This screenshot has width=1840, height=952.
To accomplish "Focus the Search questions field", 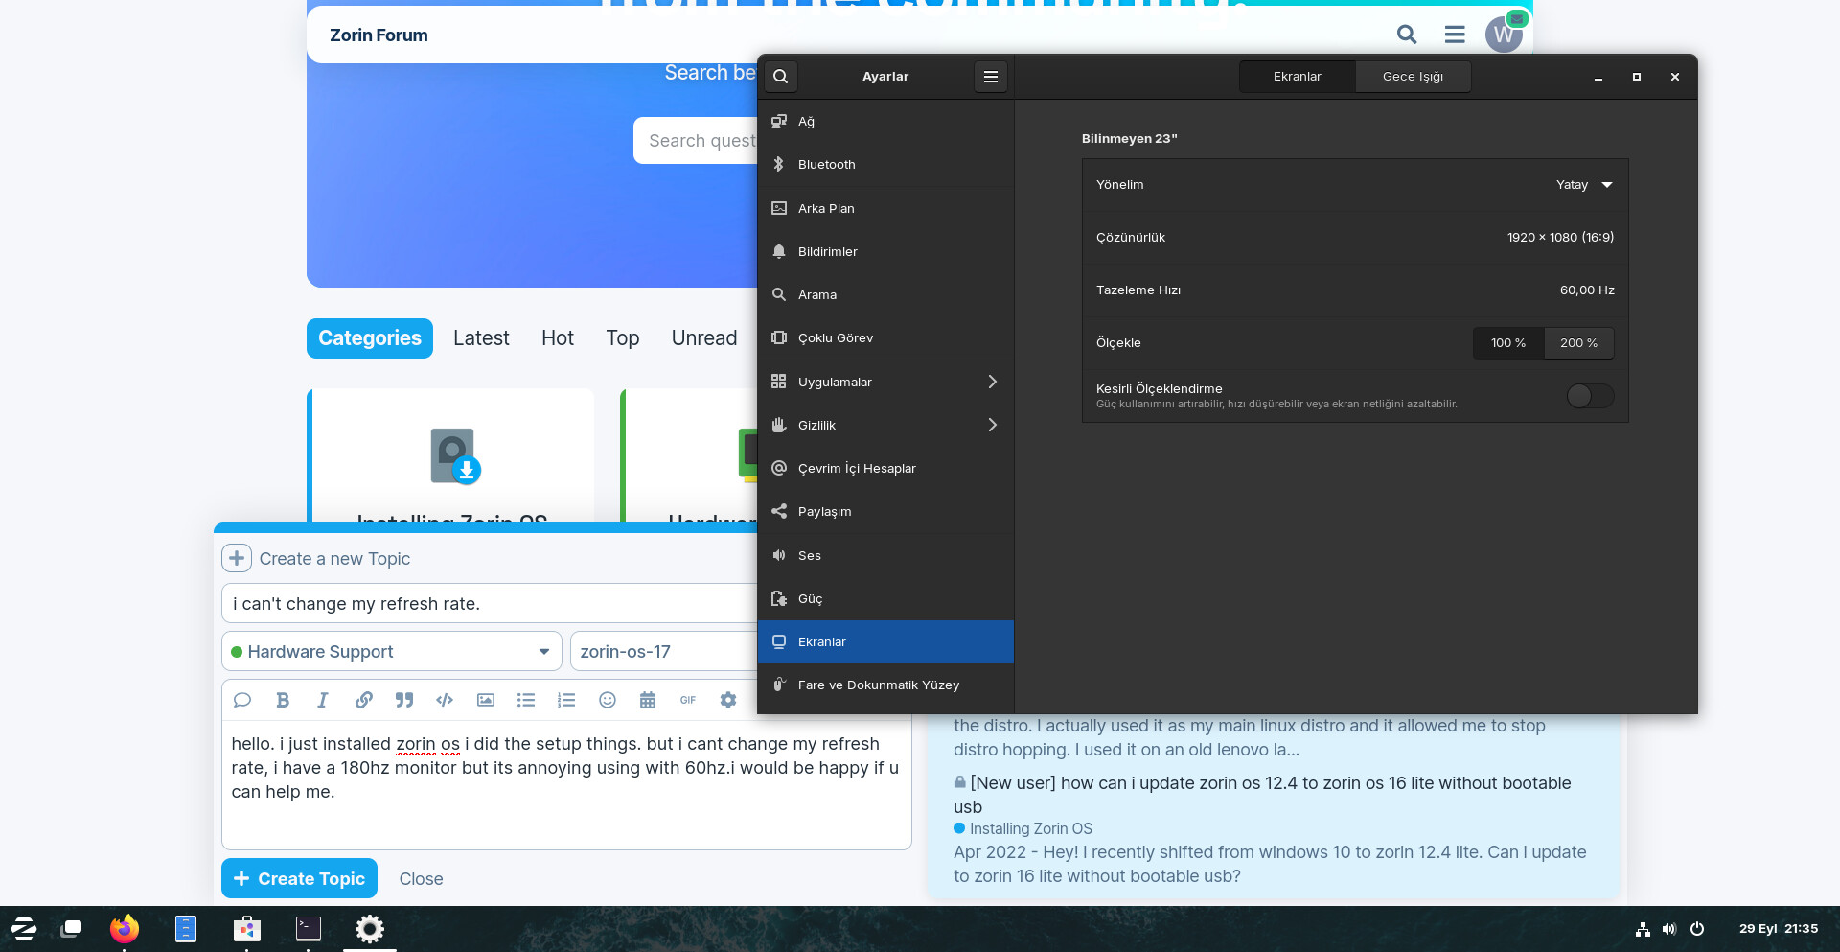I will (x=696, y=141).
